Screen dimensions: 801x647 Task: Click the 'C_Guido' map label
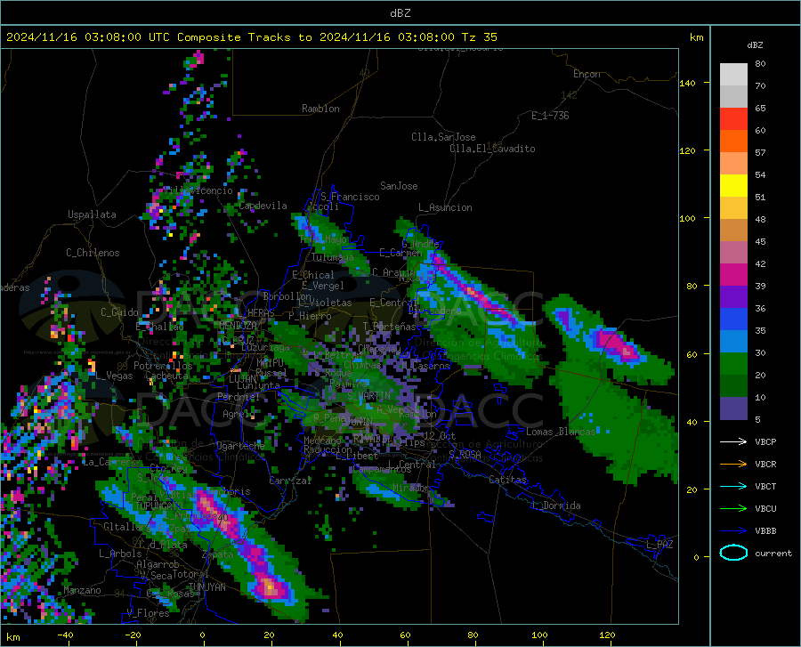[x=119, y=312]
